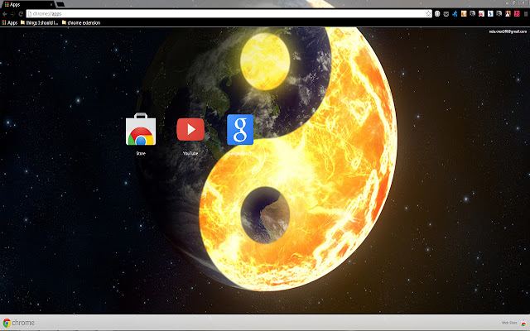Go forward to the next page
This screenshot has height=331, width=530.
13,14
